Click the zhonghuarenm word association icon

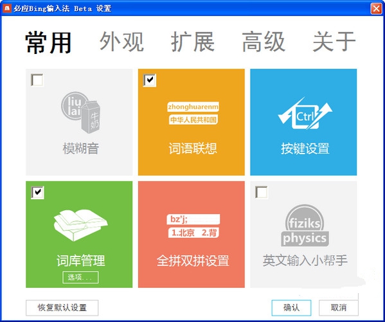(x=193, y=113)
